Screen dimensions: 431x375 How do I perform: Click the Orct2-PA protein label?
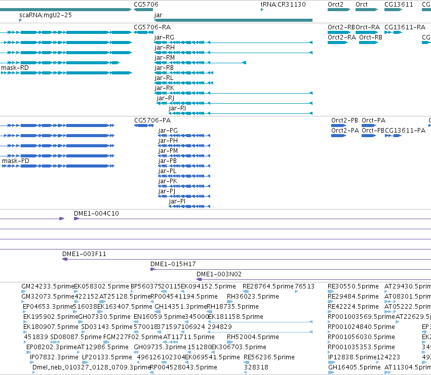pos(345,131)
